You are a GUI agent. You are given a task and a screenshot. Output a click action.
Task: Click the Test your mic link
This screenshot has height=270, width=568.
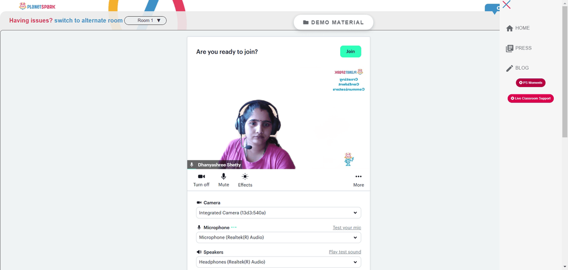click(x=346, y=227)
